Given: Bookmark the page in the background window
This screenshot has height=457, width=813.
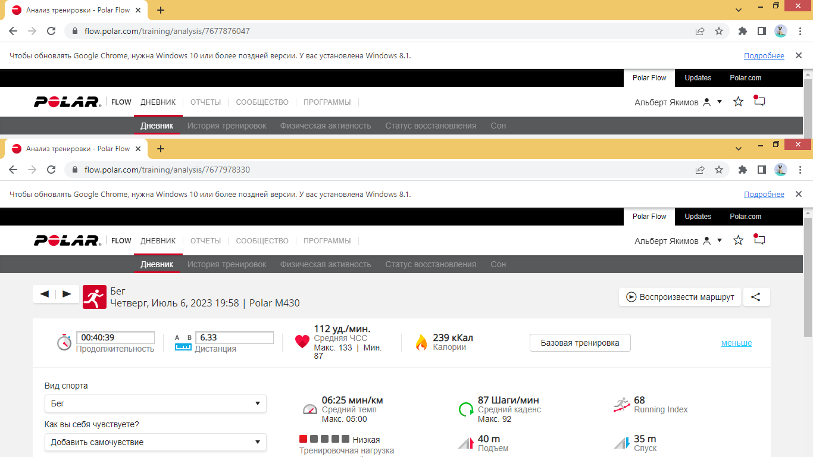Looking at the screenshot, I should [x=719, y=31].
